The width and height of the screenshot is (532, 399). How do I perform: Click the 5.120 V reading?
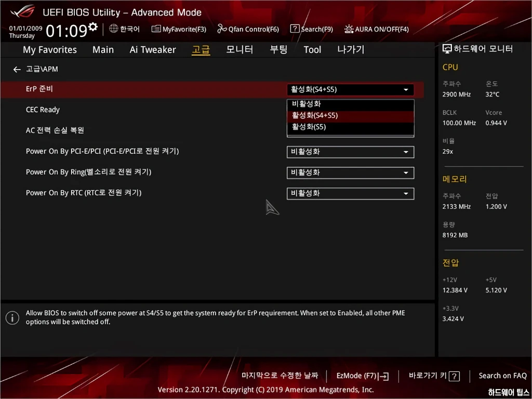pos(496,290)
